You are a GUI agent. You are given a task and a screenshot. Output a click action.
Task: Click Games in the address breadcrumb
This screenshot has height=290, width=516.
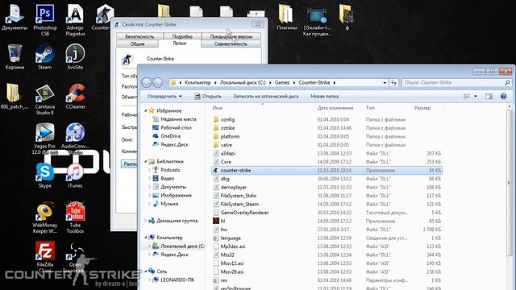point(282,82)
